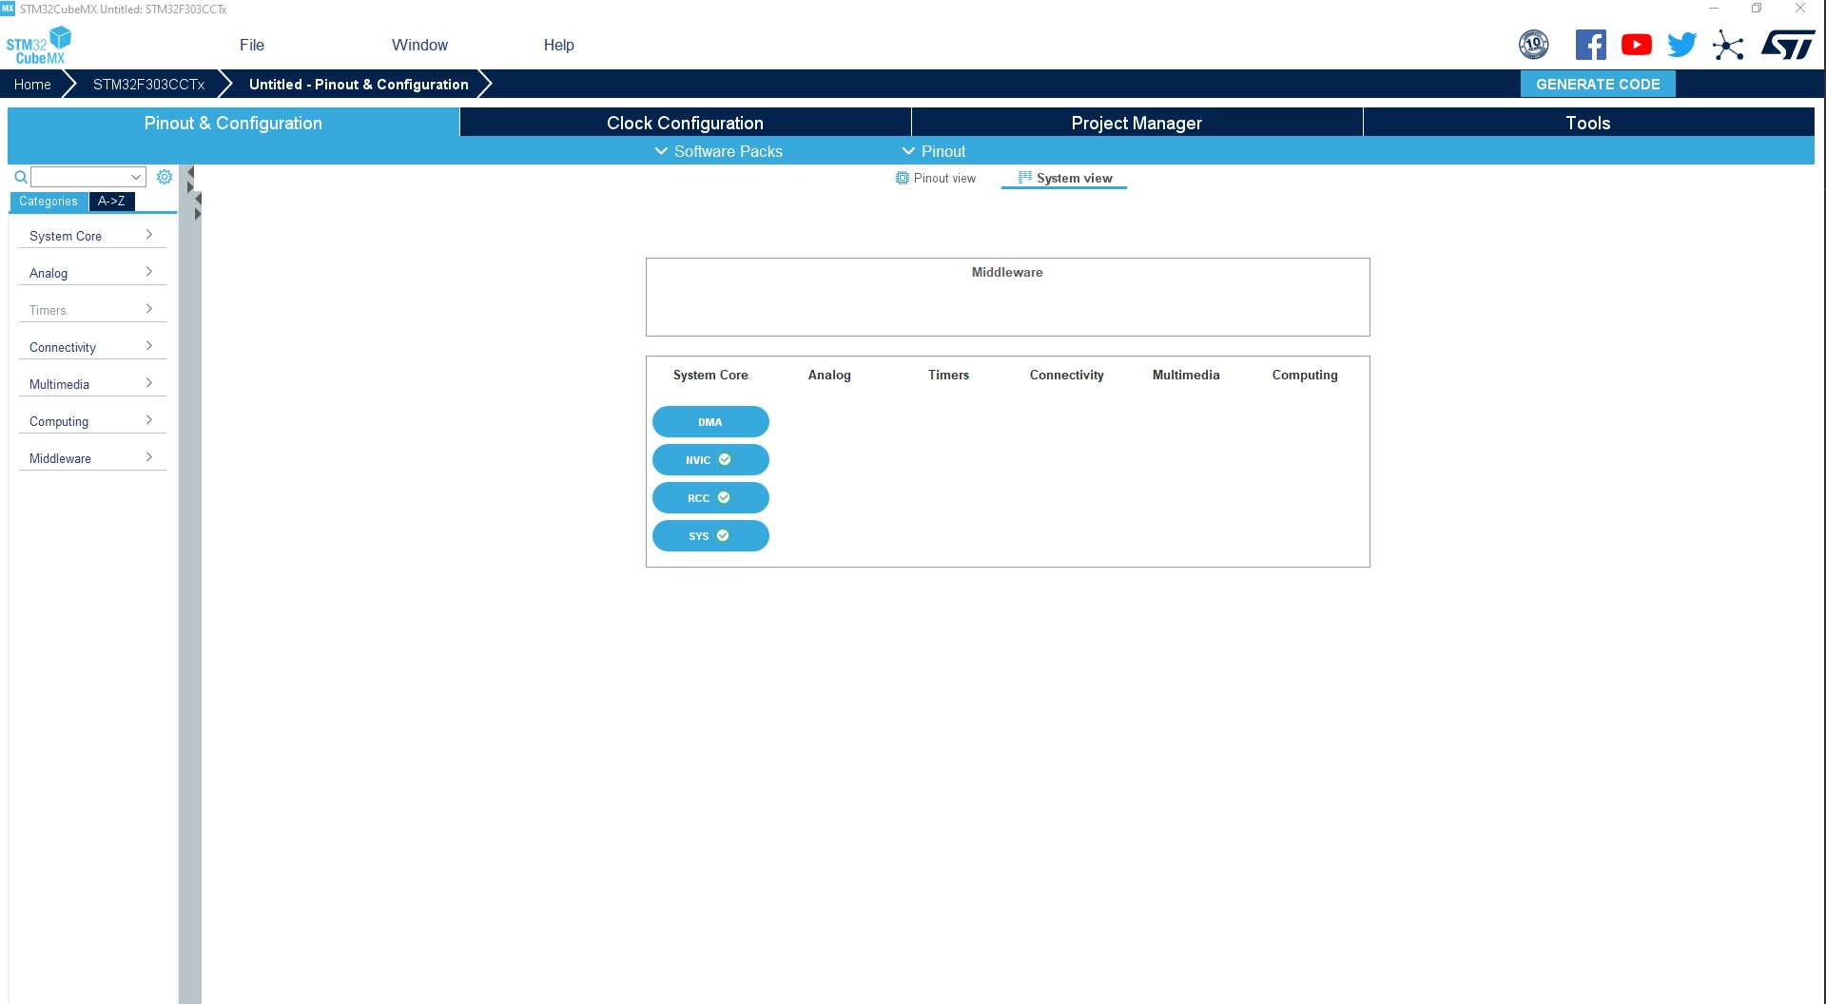Click the Pinout view chip icon

[902, 178]
